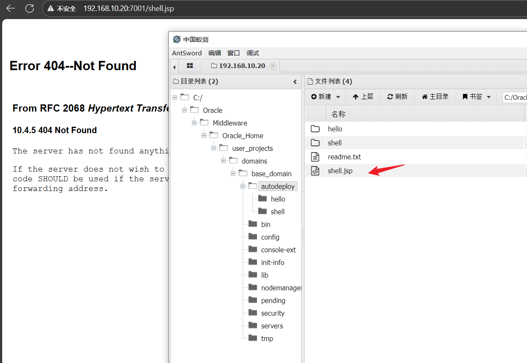527x363 pixels.
Task: Open the 调试 menu
Action: click(x=252, y=53)
